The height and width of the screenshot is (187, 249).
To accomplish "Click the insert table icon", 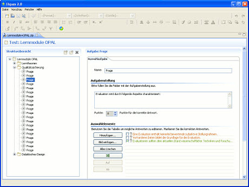I will pyautogui.click(x=196, y=22).
